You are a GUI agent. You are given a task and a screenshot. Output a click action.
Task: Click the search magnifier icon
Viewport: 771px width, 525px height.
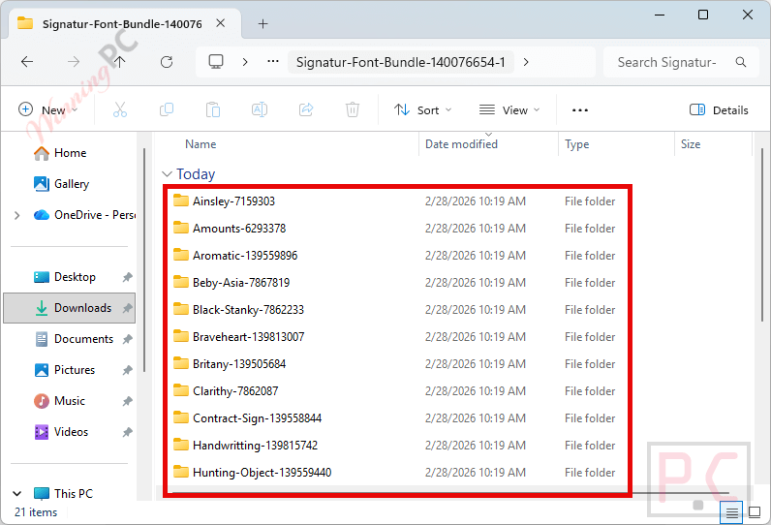click(x=741, y=62)
